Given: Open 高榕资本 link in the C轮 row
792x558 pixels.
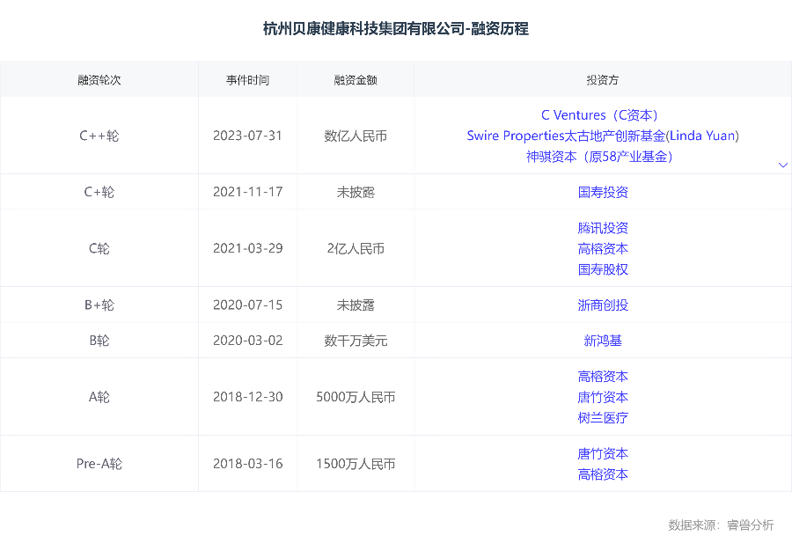Looking at the screenshot, I should pos(603,248).
